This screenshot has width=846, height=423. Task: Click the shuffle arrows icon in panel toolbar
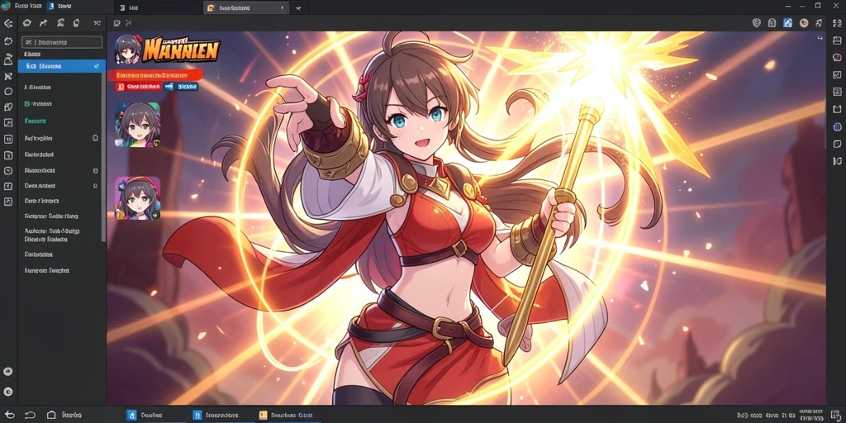(97, 23)
